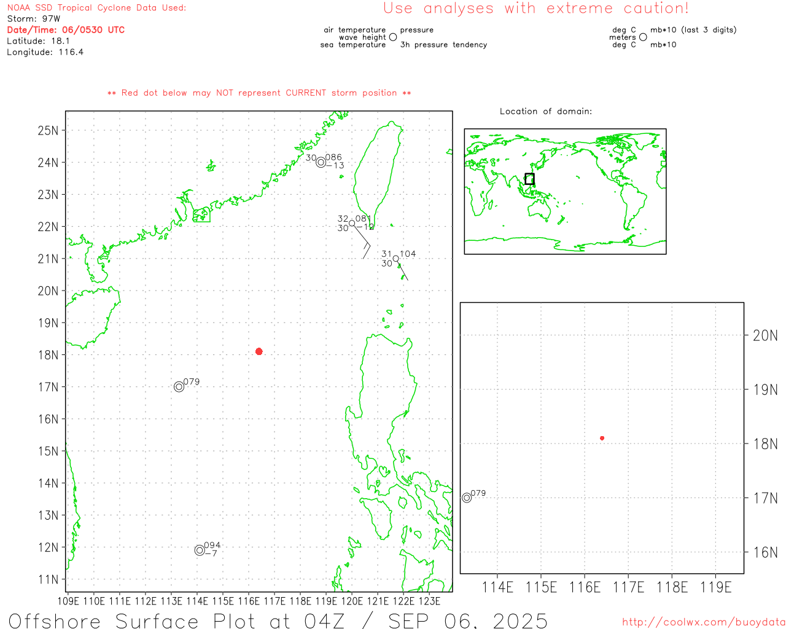
Task: Click the 25N latitude axis label
Action: click(x=48, y=130)
